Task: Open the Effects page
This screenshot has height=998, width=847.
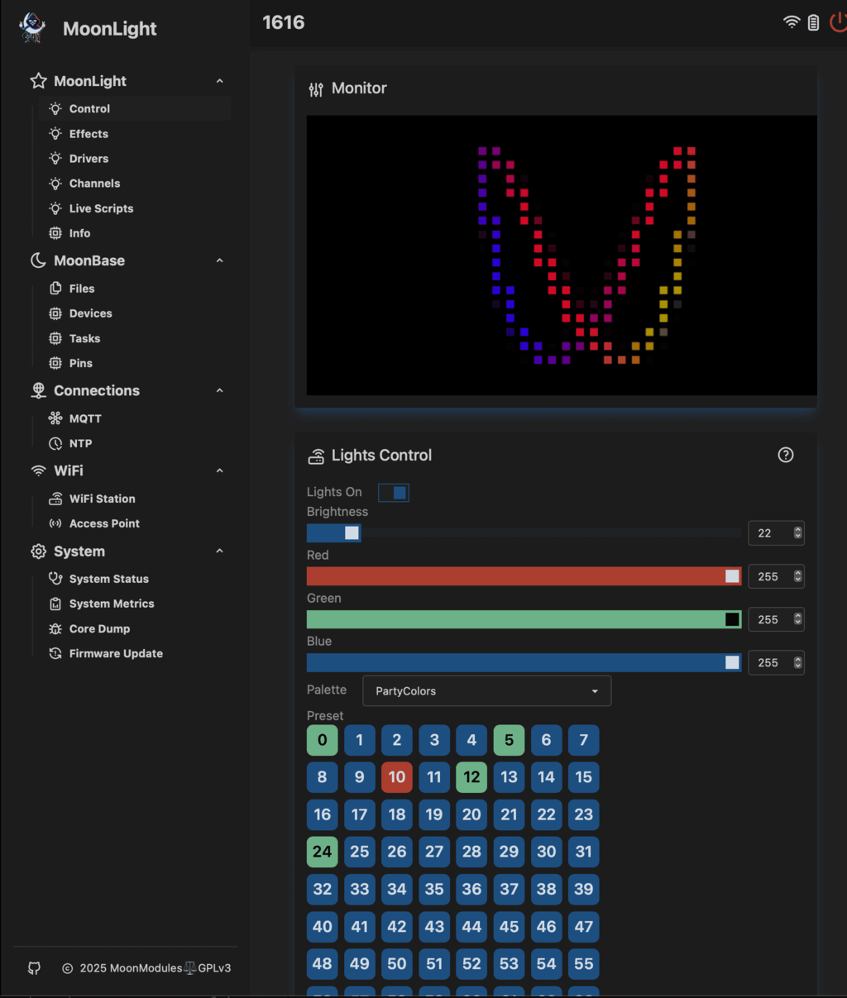Action: click(x=89, y=134)
